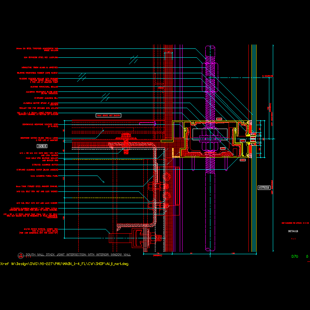Click the OUTSIDE boxed label

[264, 188]
